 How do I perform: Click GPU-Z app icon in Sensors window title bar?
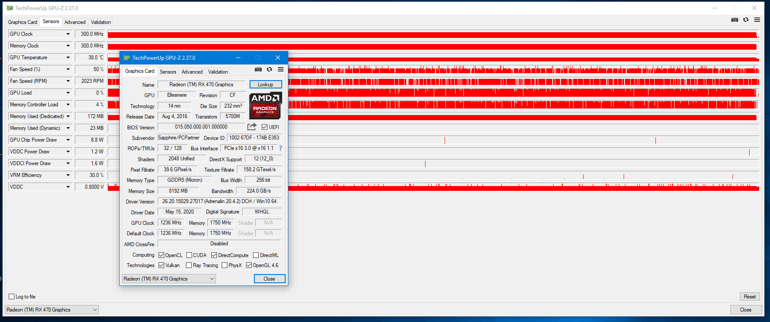tap(10, 8)
